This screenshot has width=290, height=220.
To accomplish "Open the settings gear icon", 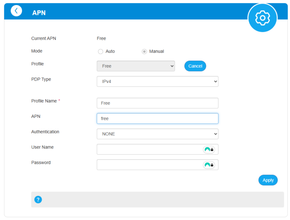I will [x=262, y=18].
